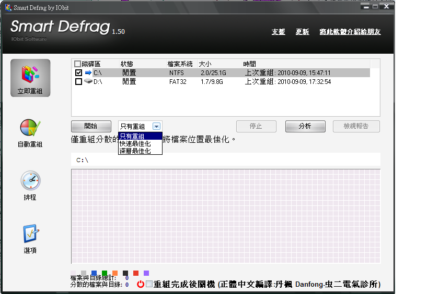This screenshot has width=439, height=294.
Task: Click the 檢視報告 view report button
Action: 356,126
